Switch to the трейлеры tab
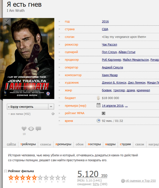 tap(28, 144)
